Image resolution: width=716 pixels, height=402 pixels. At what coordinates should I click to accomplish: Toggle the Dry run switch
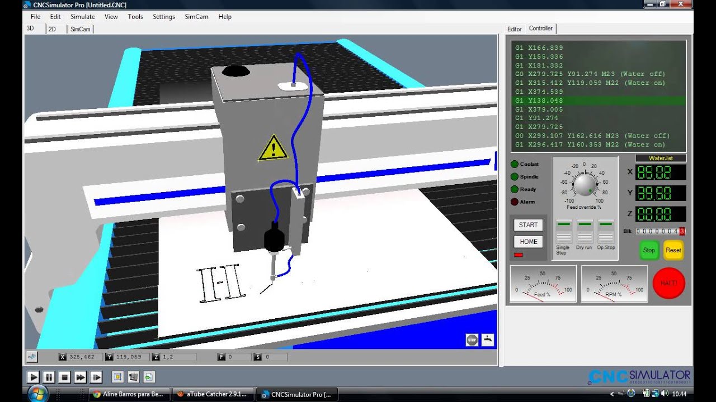(585, 231)
